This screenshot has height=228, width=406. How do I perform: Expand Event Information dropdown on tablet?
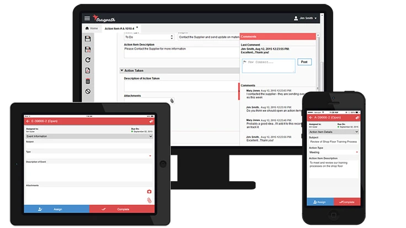[x=88, y=136]
